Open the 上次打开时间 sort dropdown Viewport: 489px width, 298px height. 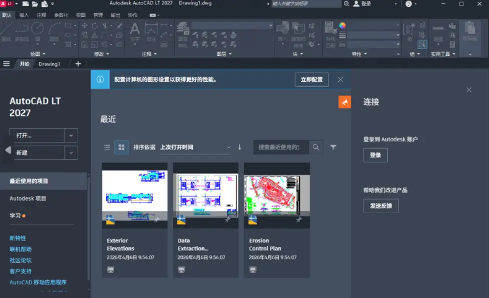click(196, 147)
